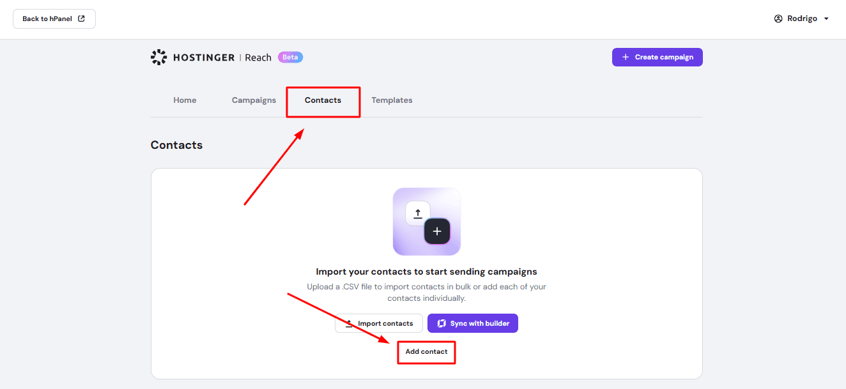Click the plus icon in Create campaign
The height and width of the screenshot is (389, 846).
626,57
